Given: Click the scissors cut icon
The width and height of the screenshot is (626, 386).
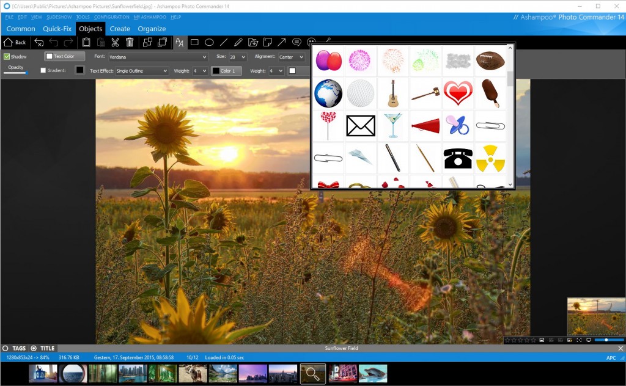Looking at the screenshot, I should click(115, 42).
